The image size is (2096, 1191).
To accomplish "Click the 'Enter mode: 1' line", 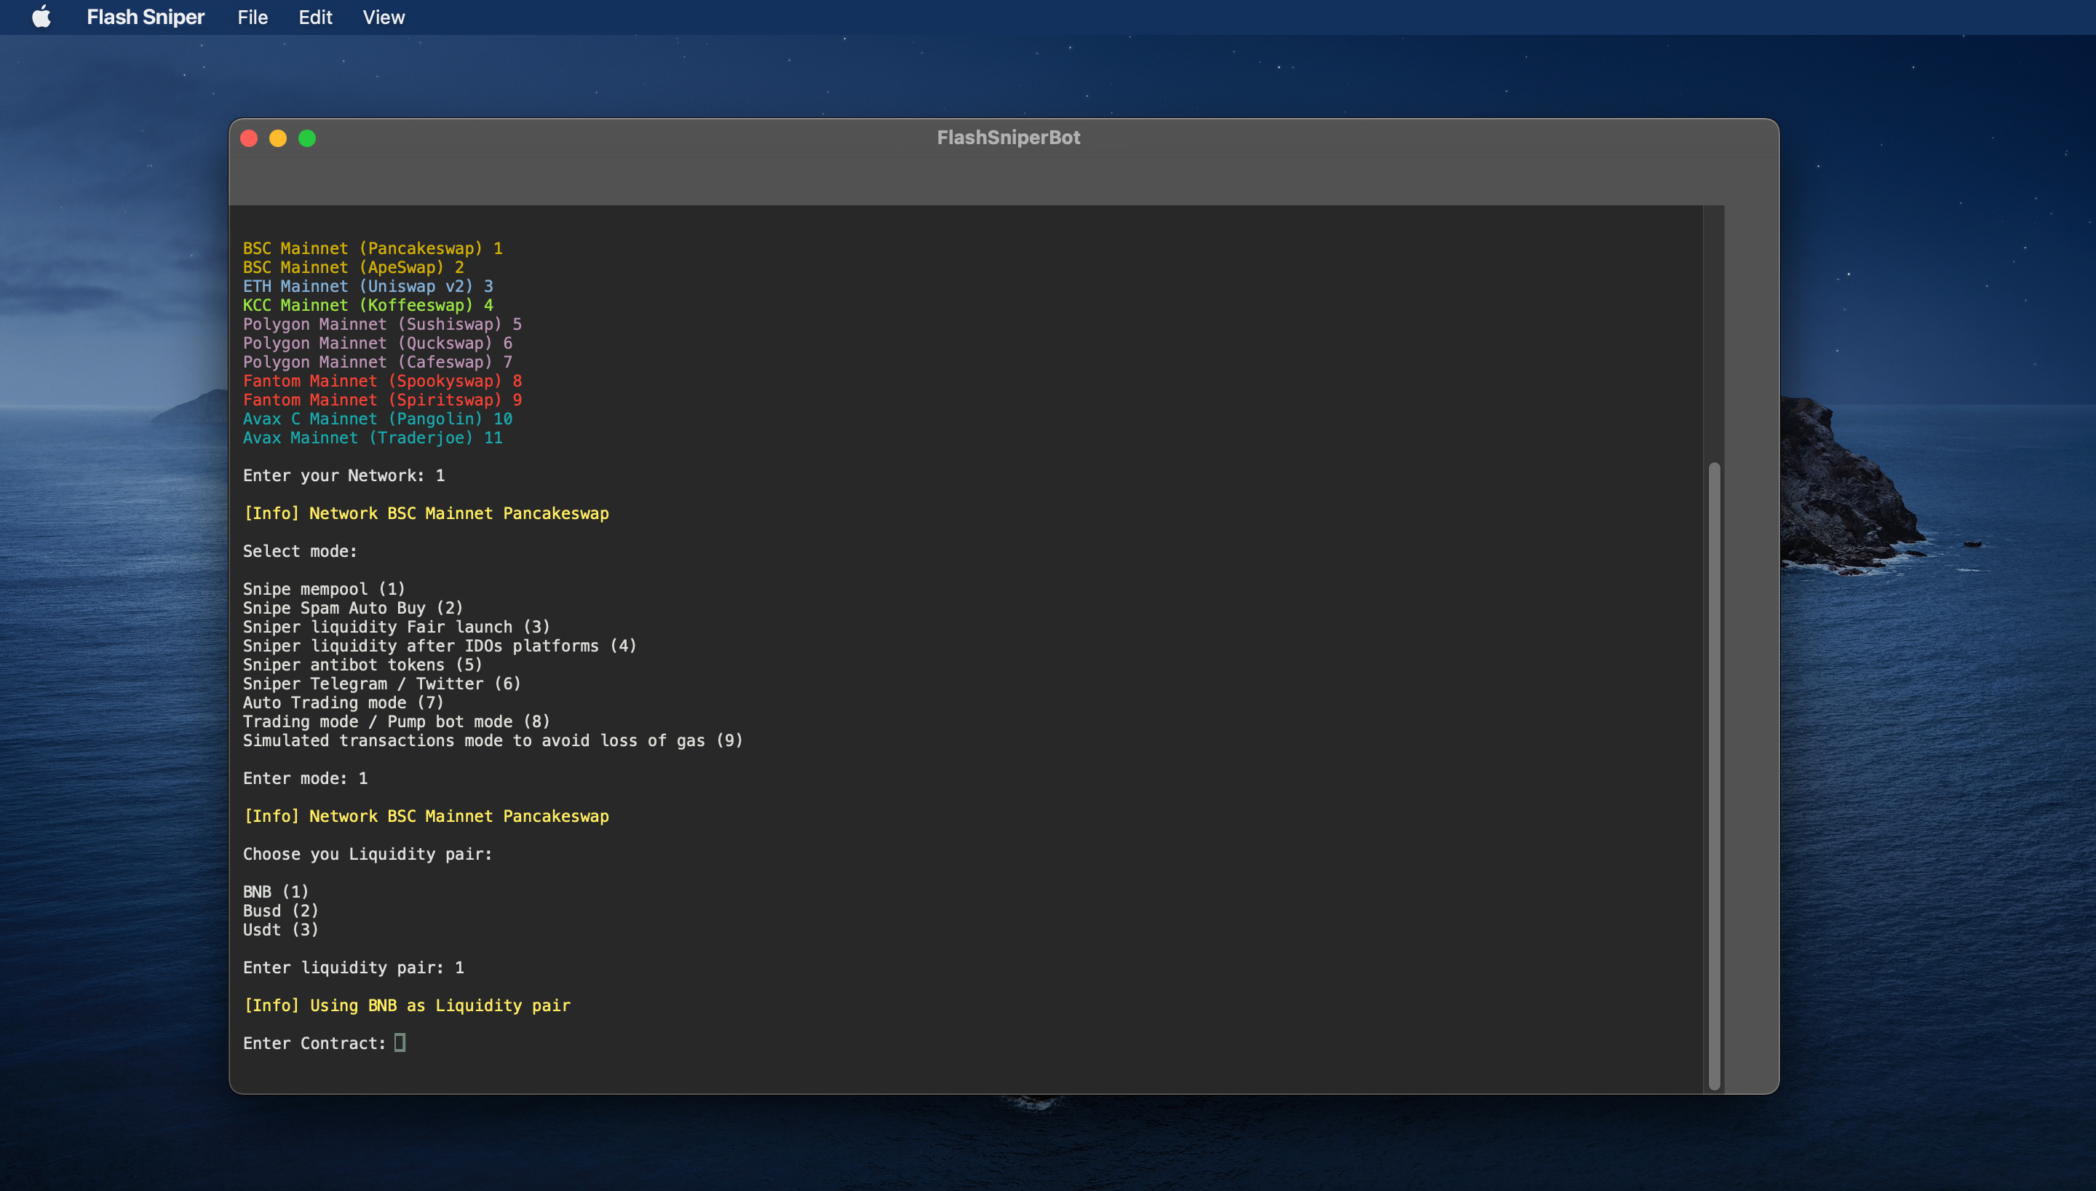I will (306, 778).
